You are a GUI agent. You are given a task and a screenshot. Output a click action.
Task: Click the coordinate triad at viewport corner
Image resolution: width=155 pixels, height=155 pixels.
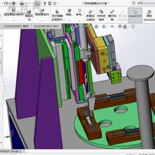coord(9,135)
